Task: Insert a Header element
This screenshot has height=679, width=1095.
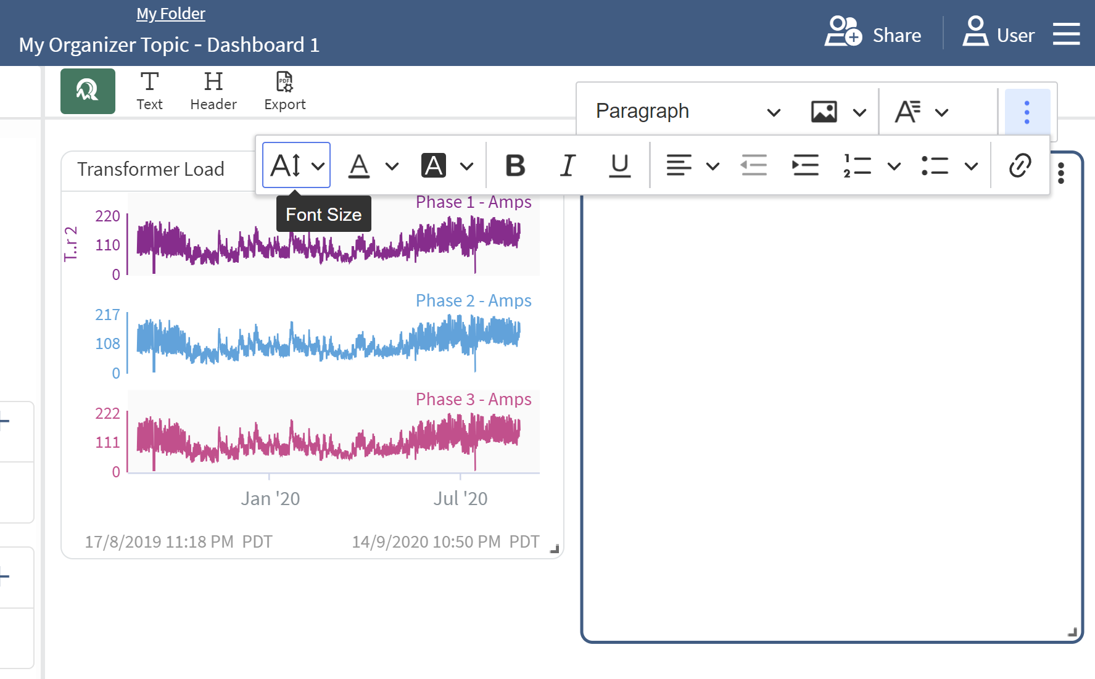Action: [x=213, y=91]
